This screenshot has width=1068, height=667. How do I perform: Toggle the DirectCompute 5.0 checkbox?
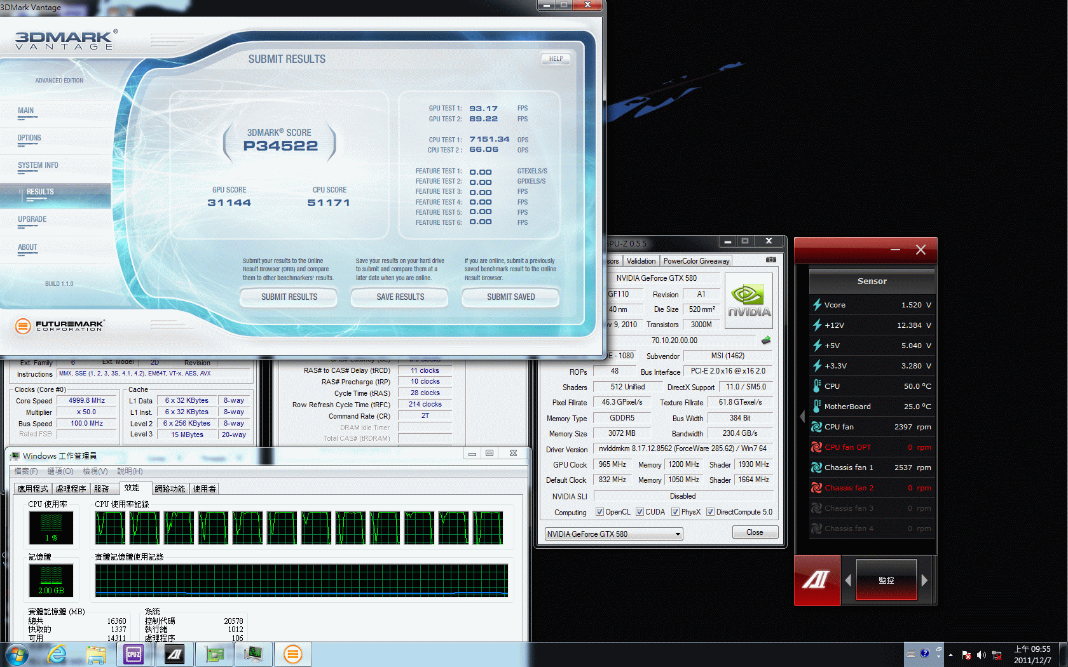coord(711,512)
